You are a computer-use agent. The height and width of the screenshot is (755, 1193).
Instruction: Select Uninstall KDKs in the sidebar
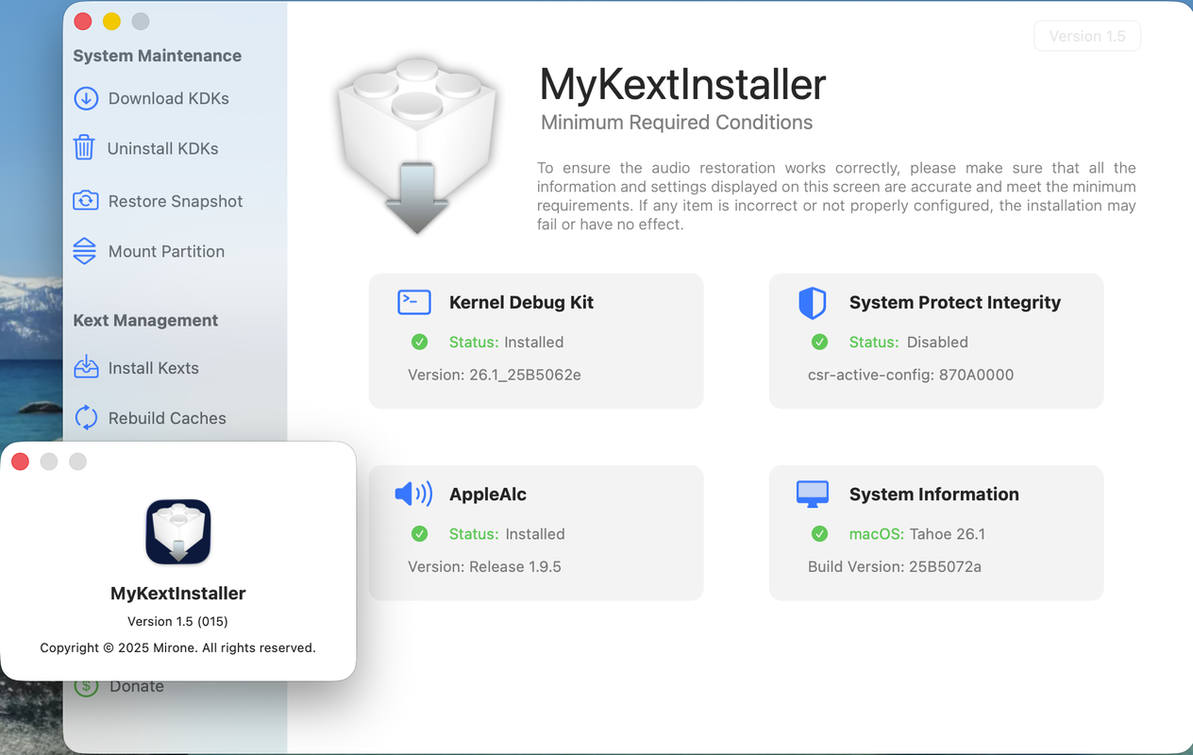tap(162, 148)
